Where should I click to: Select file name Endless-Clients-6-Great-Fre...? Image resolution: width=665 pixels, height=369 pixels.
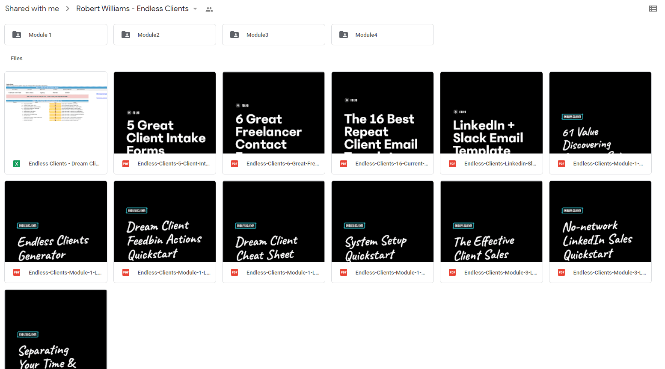point(283,164)
